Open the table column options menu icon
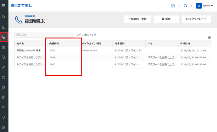This screenshot has height=132, width=217. 209,37
